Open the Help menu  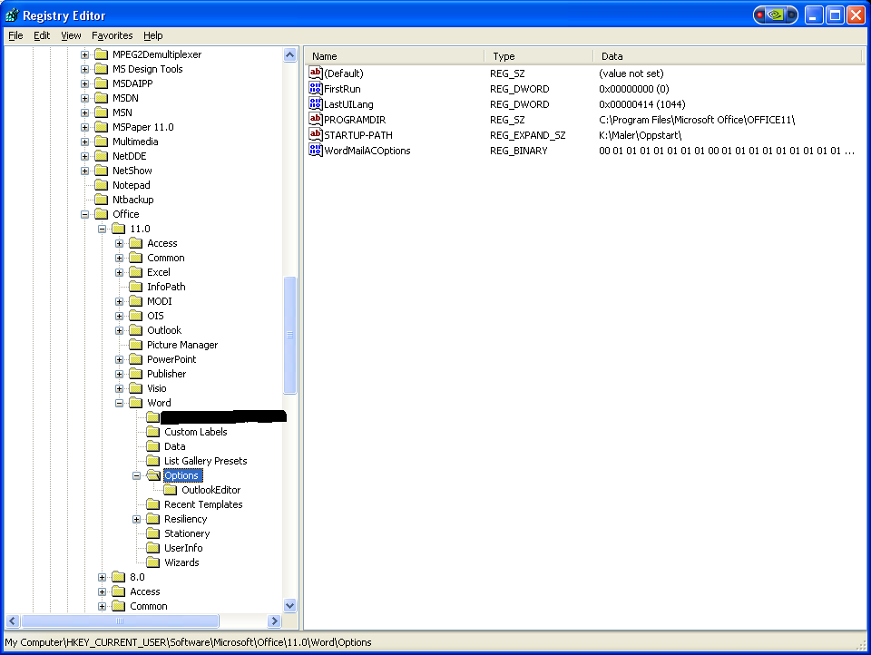153,35
